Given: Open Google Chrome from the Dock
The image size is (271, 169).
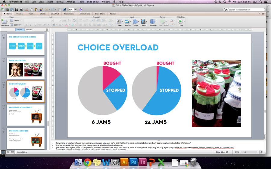Looking at the screenshot, I should [x=87, y=162].
